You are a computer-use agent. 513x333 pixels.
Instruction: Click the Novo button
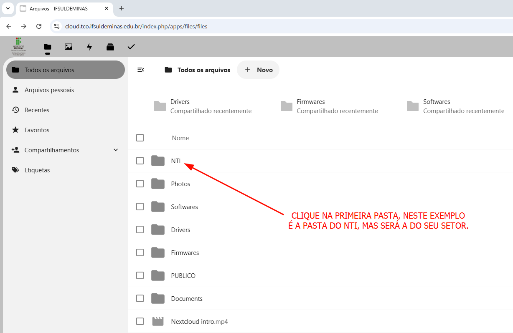pos(258,70)
